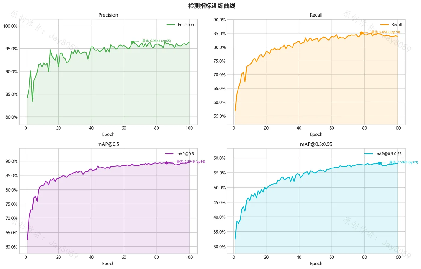Select the green Precision legend line swatch

171,25
